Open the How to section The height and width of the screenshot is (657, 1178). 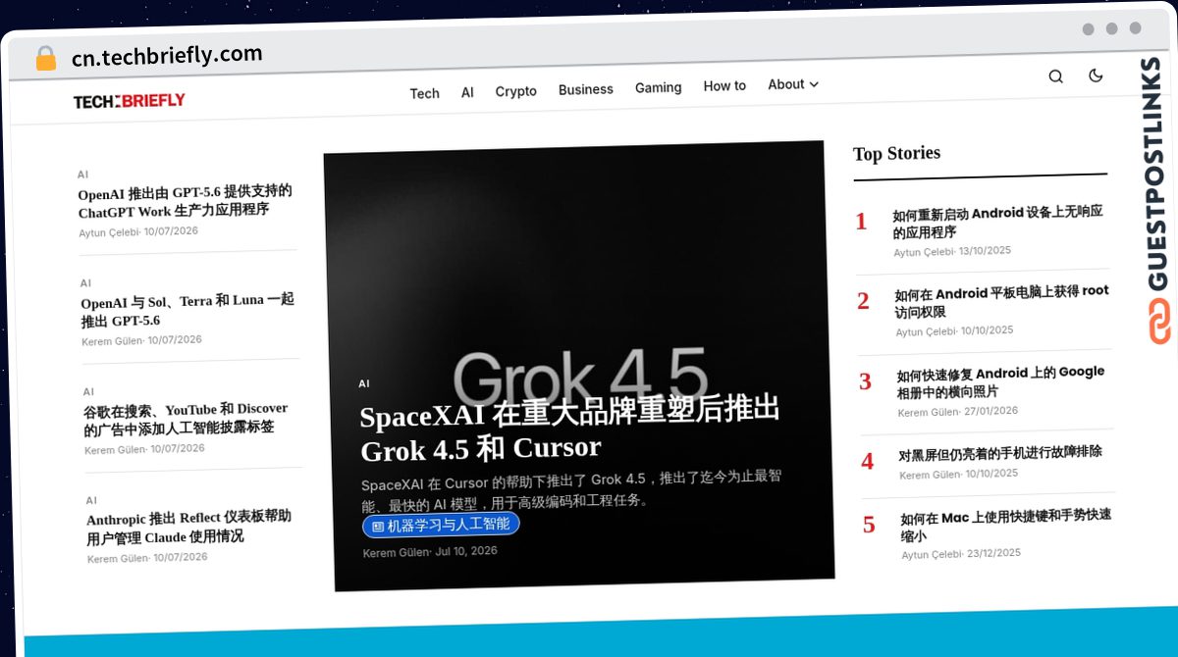coord(724,86)
